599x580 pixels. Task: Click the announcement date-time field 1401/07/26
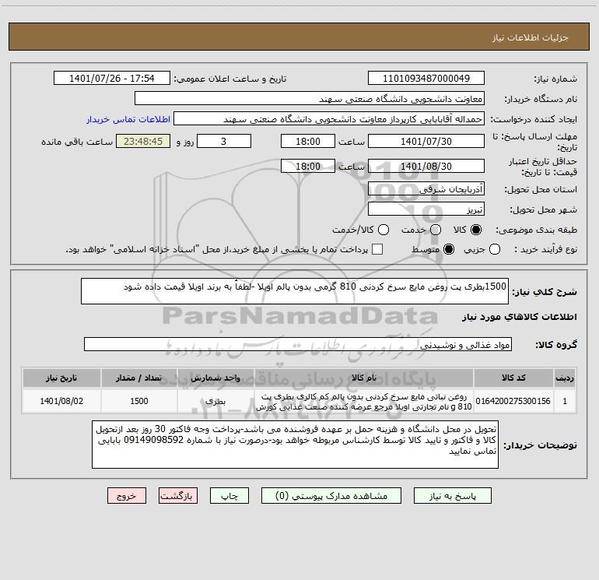click(111, 79)
